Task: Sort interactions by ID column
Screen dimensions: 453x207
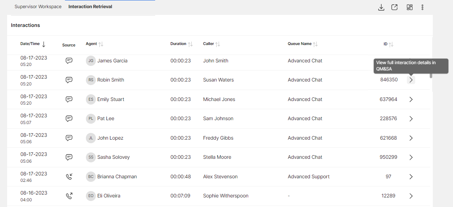Action: click(x=391, y=44)
